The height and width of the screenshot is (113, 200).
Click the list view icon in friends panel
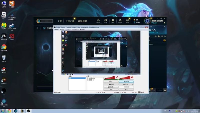[x=162, y=36]
